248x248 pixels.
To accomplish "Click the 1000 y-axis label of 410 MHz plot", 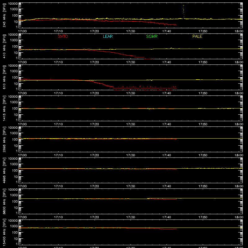I will 14,40.
